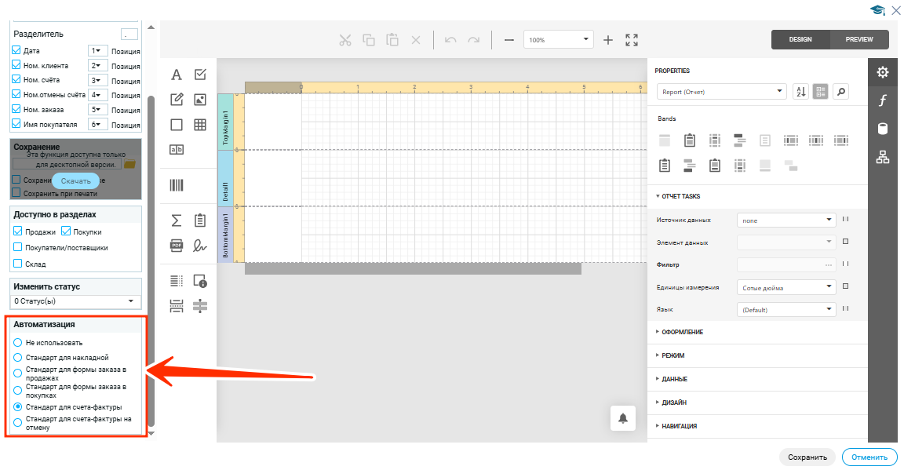
Task: Open the Изменить статус dropdown
Action: (x=75, y=301)
